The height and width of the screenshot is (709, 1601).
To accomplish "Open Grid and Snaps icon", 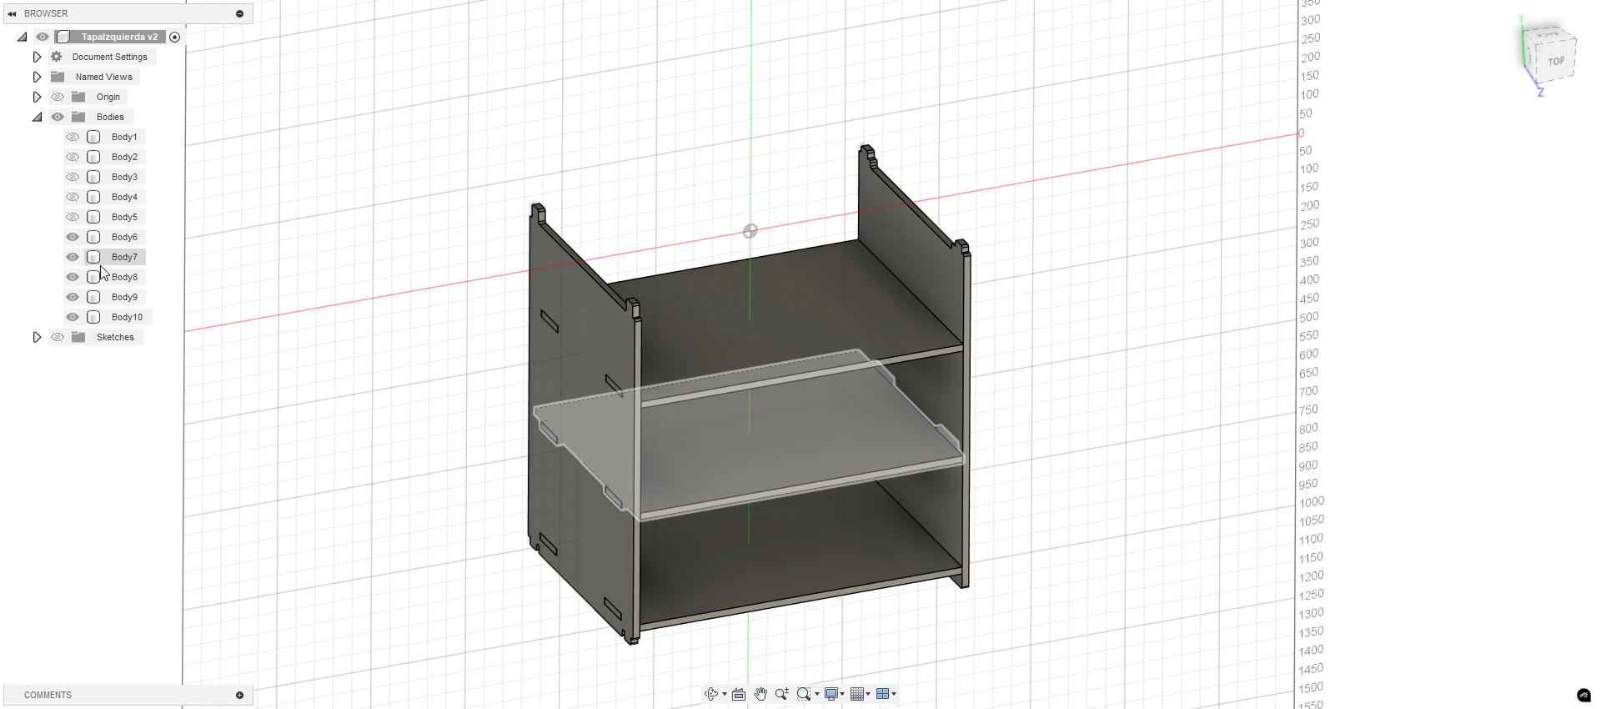I will point(857,694).
